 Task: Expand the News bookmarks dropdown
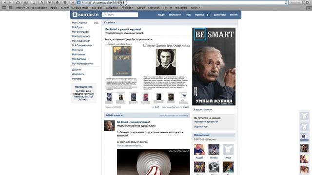pyautogui.click(x=195, y=8)
